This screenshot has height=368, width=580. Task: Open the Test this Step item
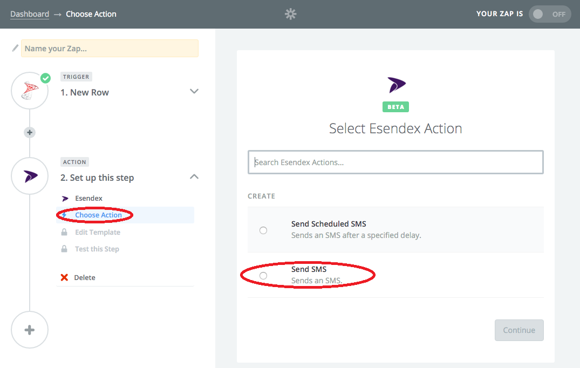coord(97,249)
